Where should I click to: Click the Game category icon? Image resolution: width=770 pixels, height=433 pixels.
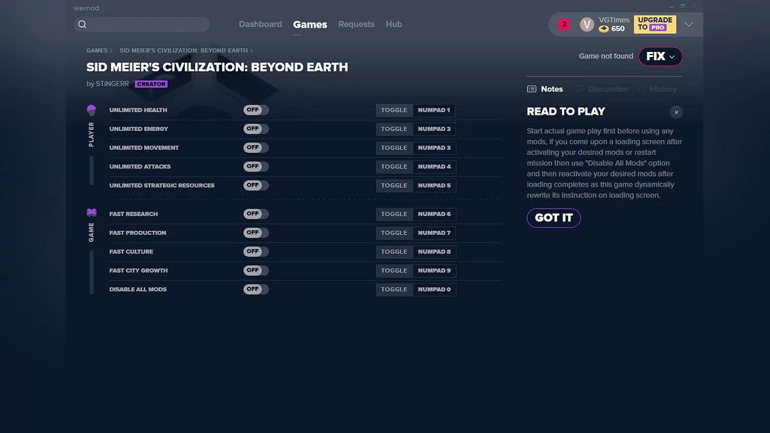coord(91,213)
